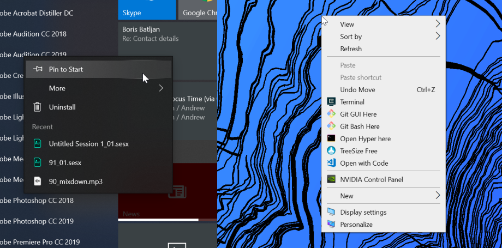Expand the Sort by submenu arrow

click(438, 36)
